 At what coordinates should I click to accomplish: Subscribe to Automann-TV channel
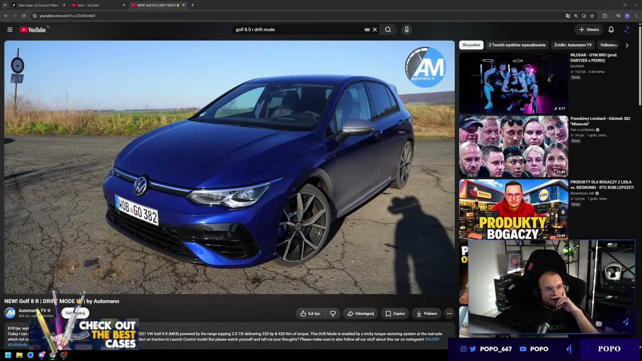pyautogui.click(x=75, y=313)
